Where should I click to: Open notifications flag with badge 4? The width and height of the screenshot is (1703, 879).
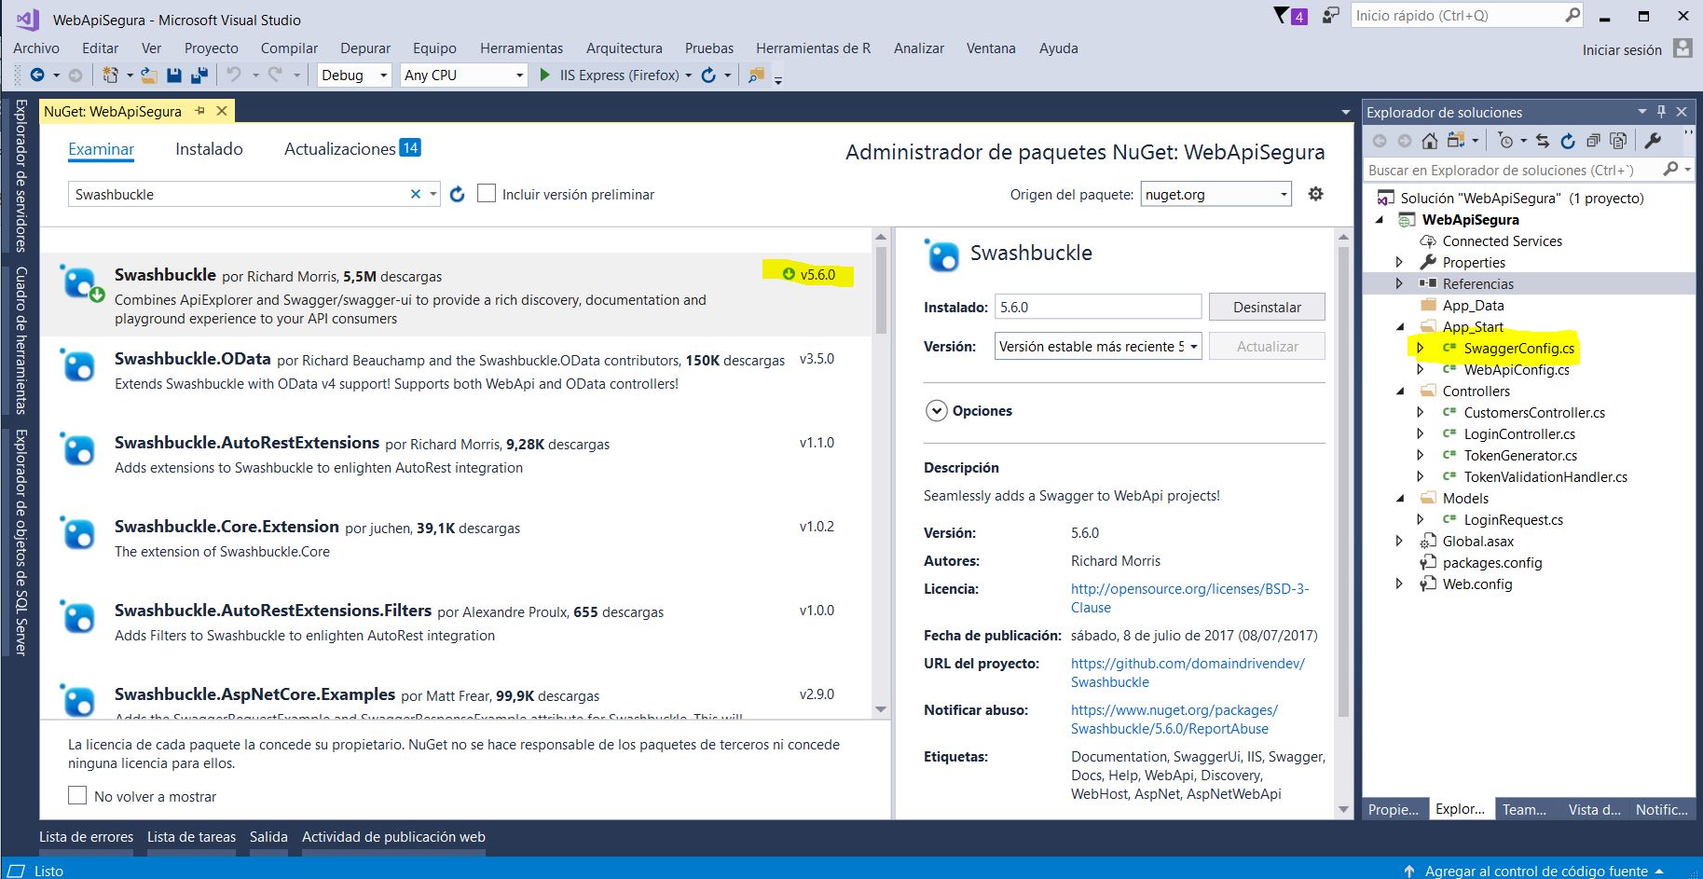coord(1291,16)
